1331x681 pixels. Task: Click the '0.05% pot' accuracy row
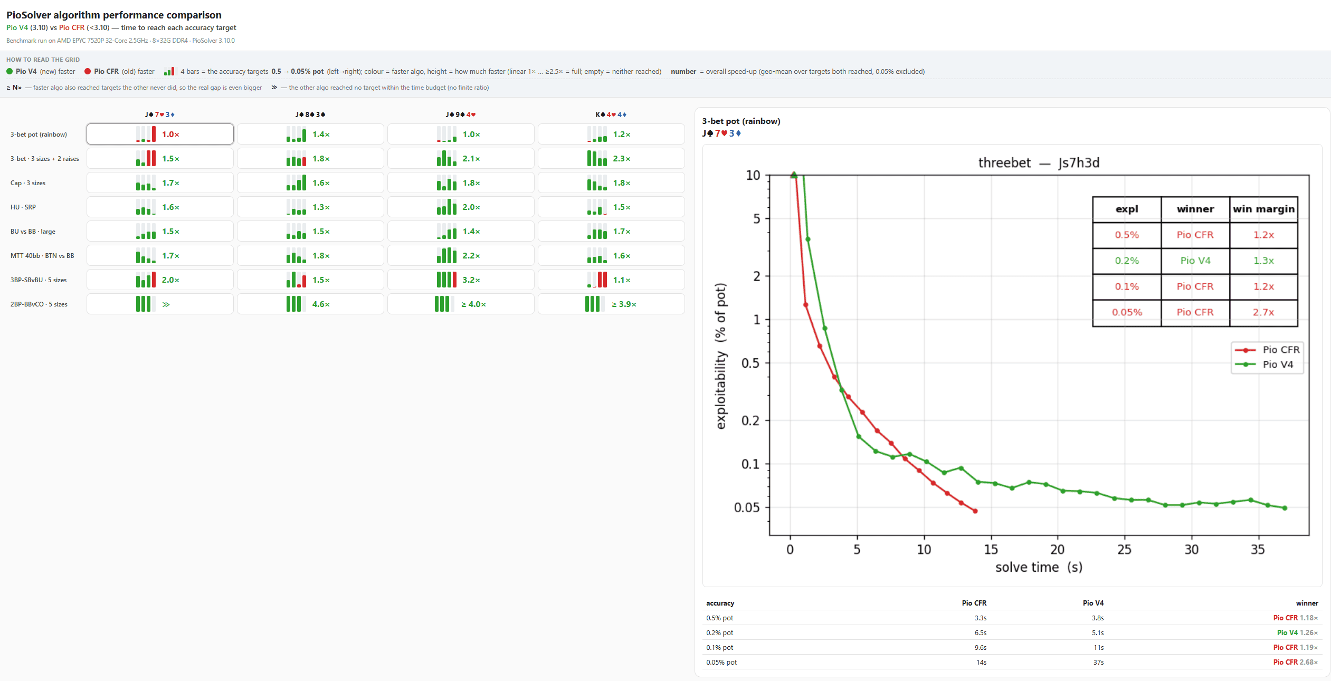coord(1012,662)
